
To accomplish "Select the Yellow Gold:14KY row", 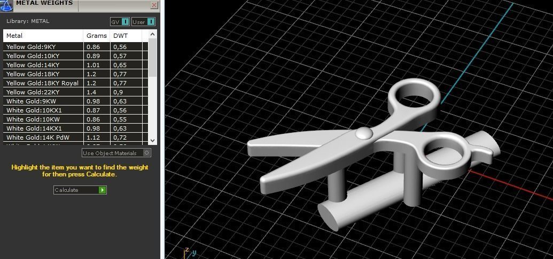I will [75, 65].
